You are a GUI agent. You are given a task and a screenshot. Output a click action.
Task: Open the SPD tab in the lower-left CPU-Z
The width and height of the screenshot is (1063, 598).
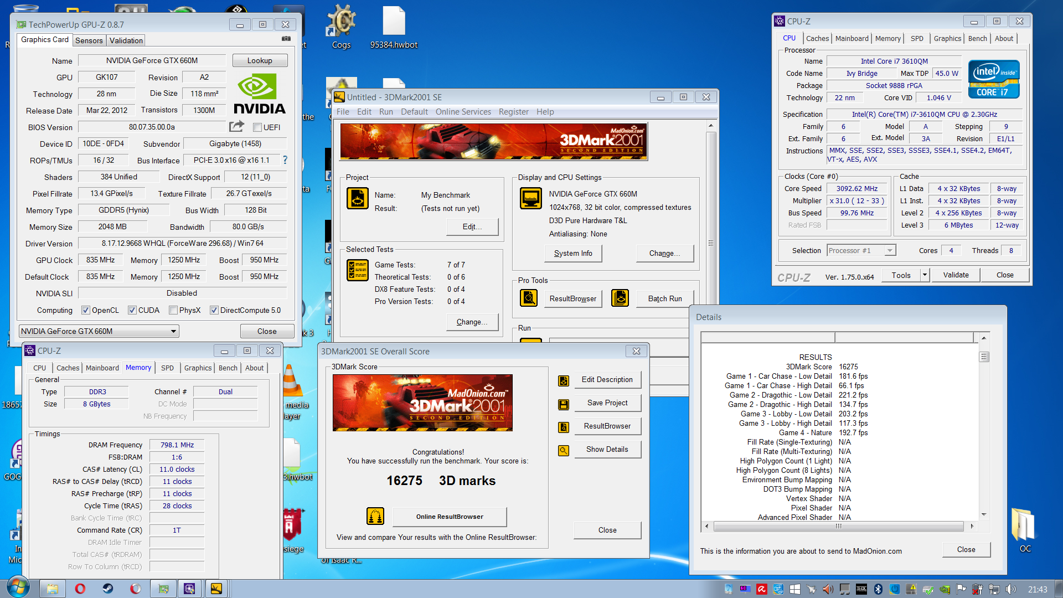pyautogui.click(x=167, y=368)
